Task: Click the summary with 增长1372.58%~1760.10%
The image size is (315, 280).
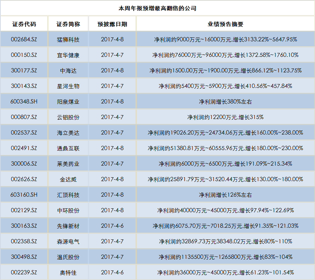Action: (225, 55)
